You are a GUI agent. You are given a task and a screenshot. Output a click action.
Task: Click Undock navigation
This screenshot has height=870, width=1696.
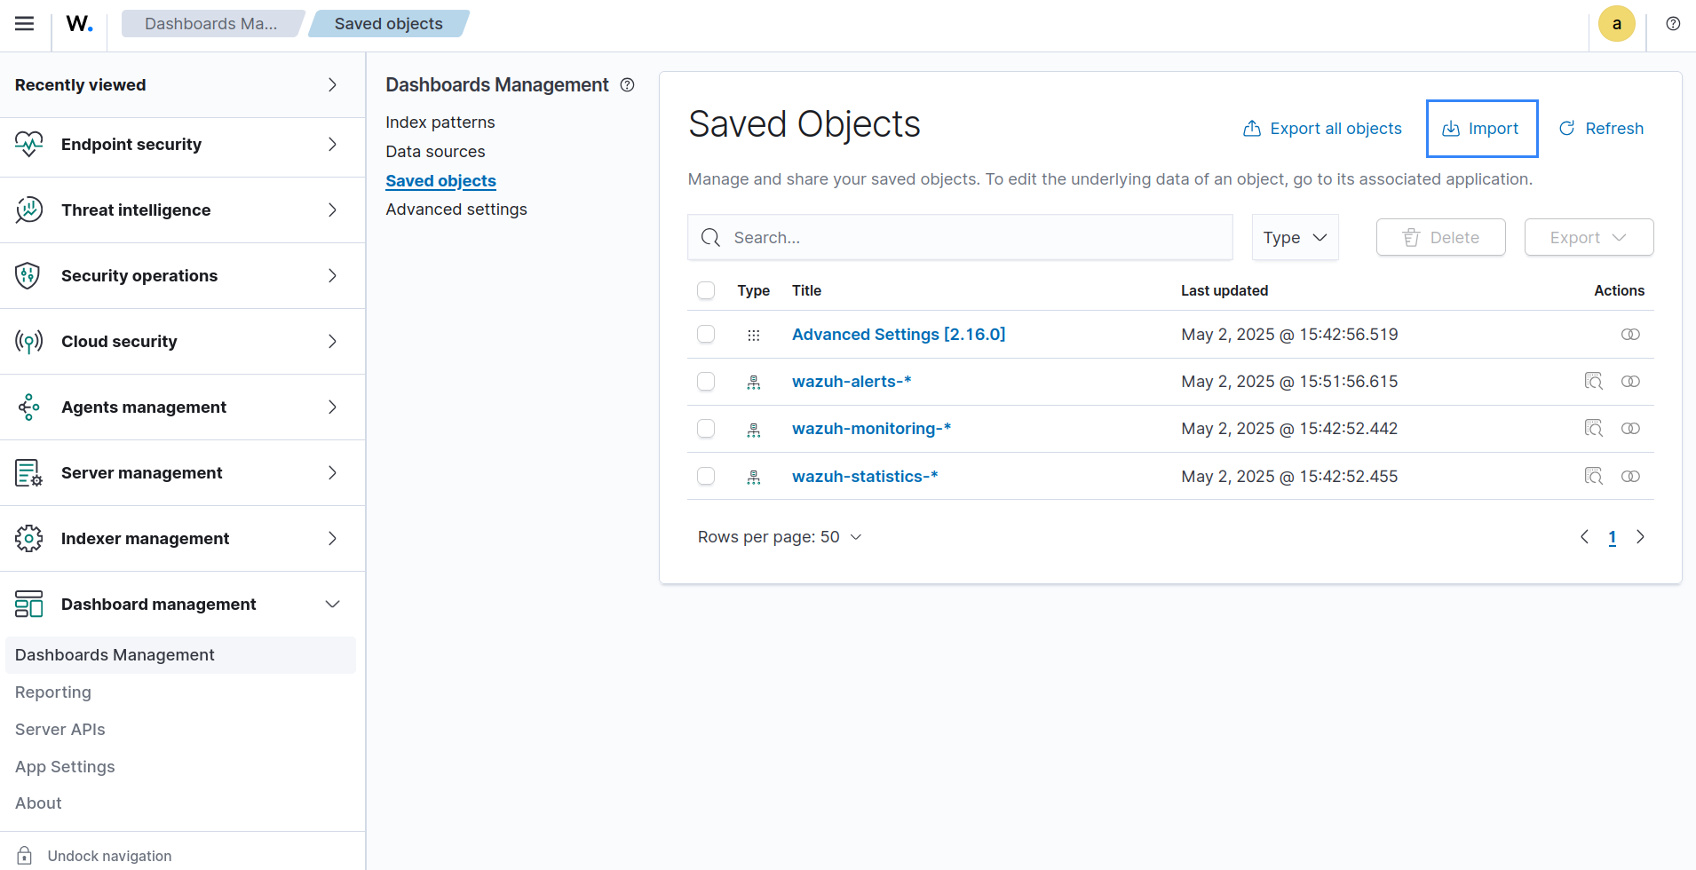pos(109,856)
